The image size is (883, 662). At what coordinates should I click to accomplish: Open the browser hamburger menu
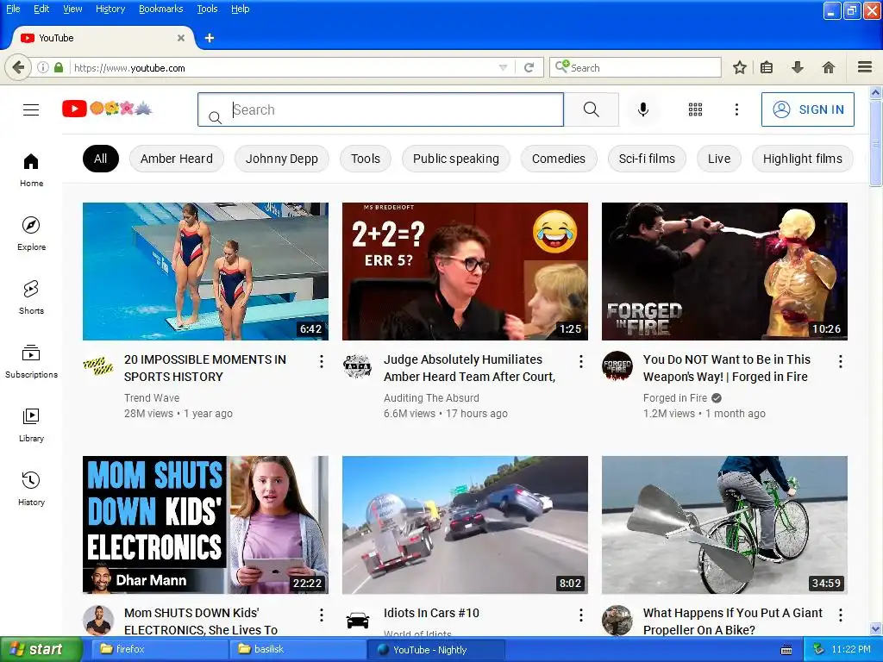pyautogui.click(x=865, y=67)
